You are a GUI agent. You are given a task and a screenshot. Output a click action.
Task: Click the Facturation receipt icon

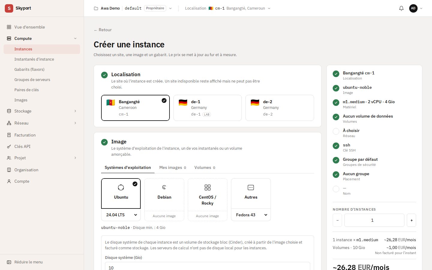9,135
